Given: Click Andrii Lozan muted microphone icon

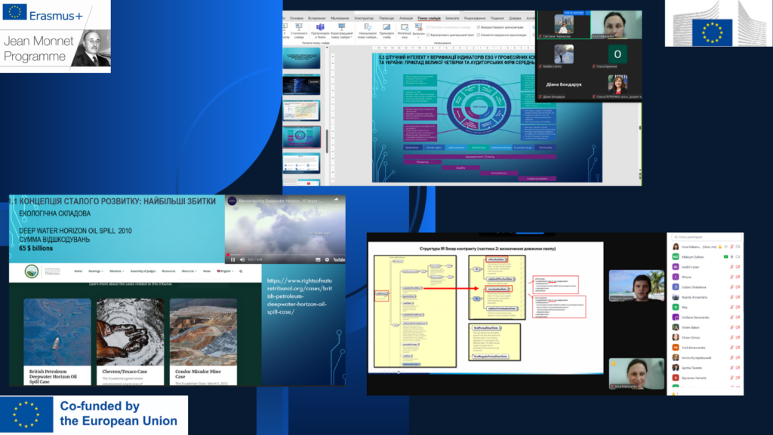Looking at the screenshot, I should [731, 267].
